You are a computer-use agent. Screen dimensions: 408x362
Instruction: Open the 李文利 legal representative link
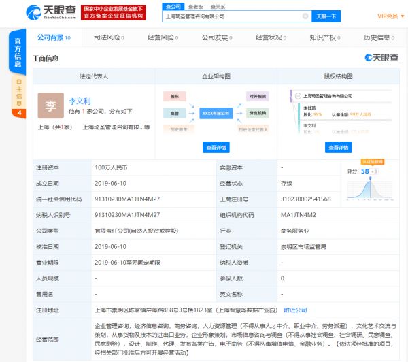click(x=79, y=101)
